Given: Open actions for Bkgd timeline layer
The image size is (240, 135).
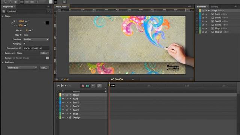Looking at the screenshot, I should point(57,114).
